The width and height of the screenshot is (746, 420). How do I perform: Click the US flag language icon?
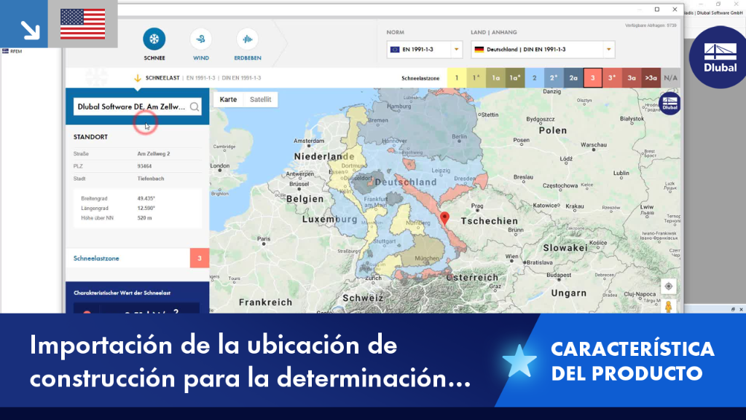click(x=83, y=24)
